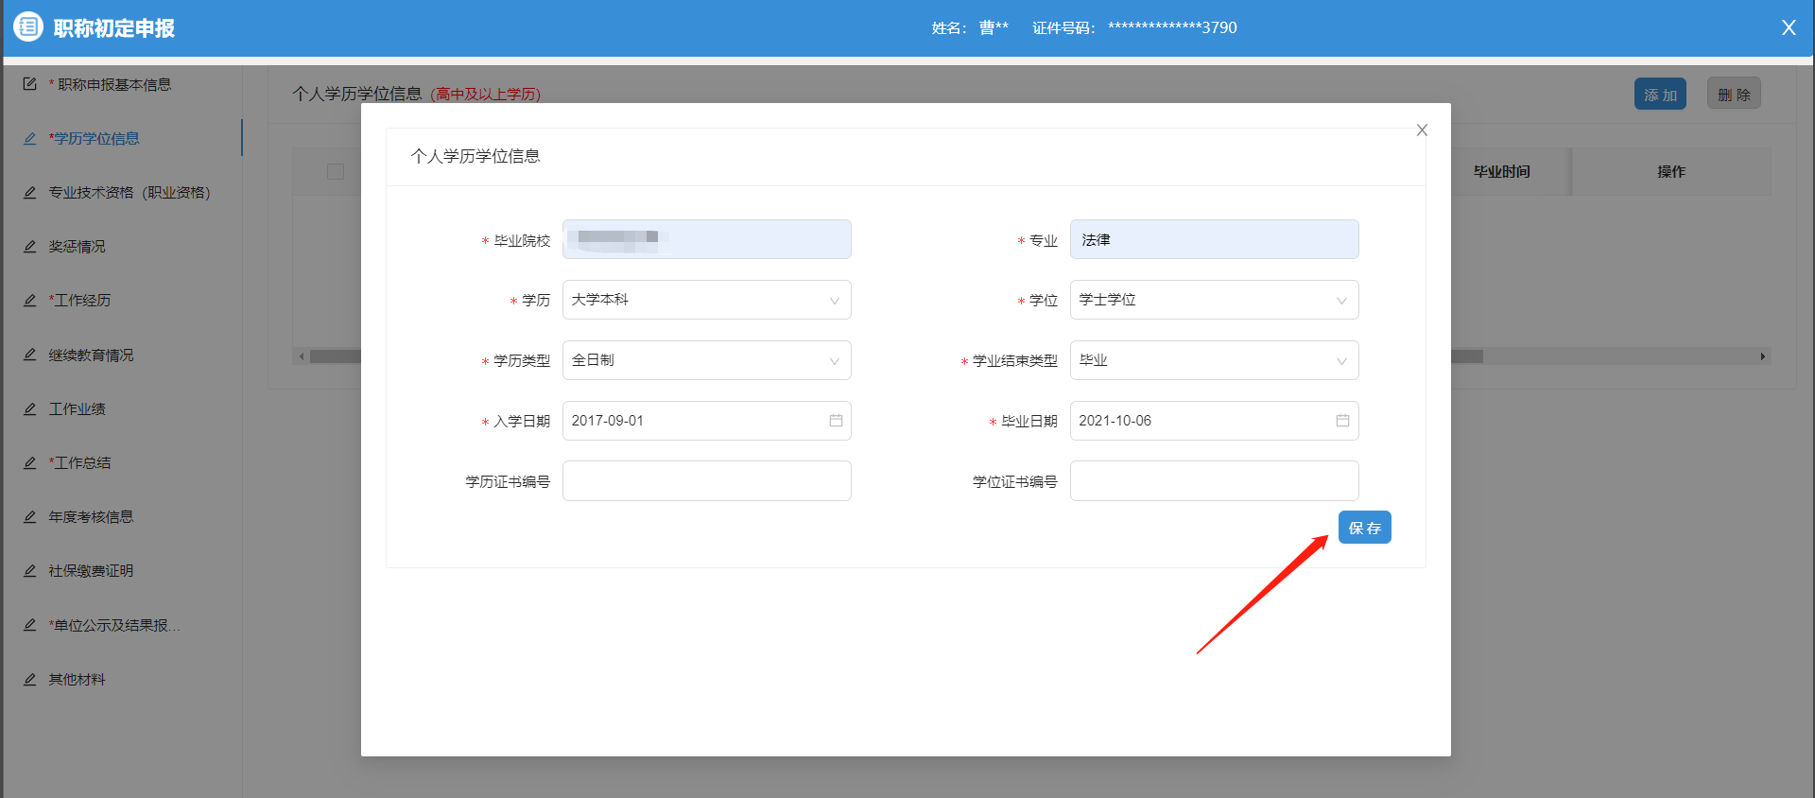Open 单位公示及结果报 sidebar item

click(x=114, y=625)
